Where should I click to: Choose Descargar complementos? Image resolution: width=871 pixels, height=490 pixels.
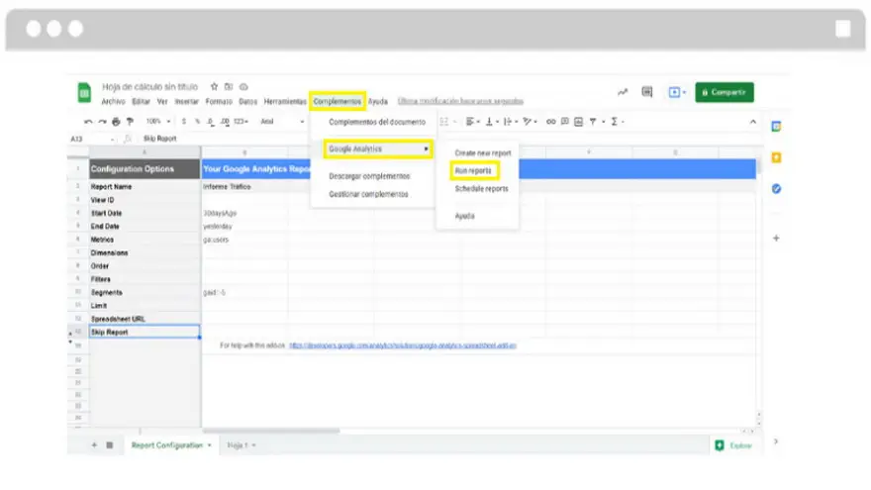pos(369,176)
